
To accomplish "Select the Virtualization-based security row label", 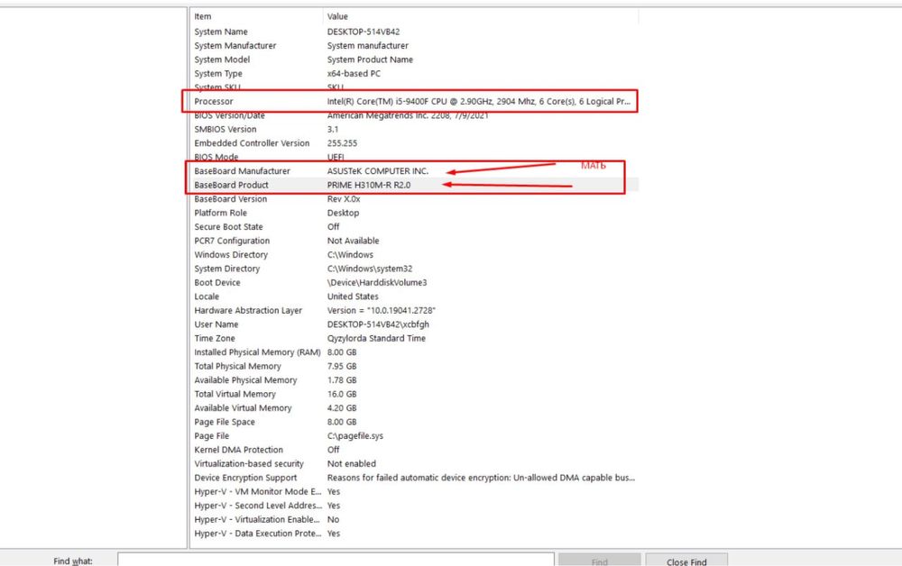I will [x=249, y=464].
